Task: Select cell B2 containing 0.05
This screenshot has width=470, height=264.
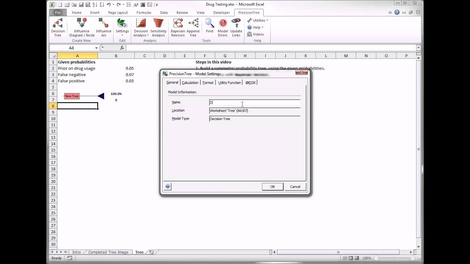Action: point(116,68)
